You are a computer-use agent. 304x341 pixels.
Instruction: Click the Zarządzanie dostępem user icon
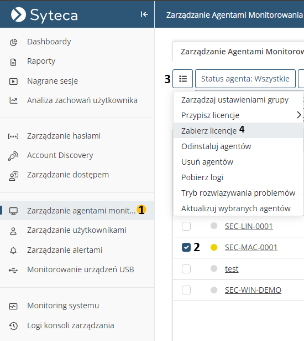(13, 176)
